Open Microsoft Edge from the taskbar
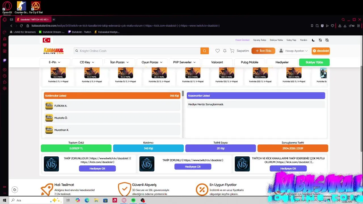Screen dimensions: 363x204 point(87,200)
